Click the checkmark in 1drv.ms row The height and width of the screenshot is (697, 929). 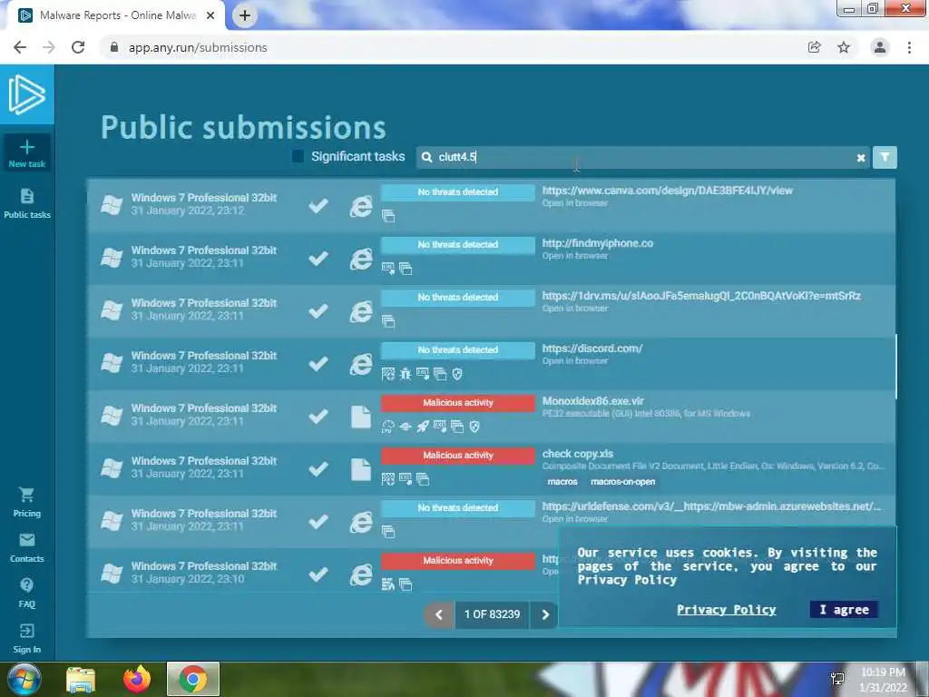click(x=318, y=311)
